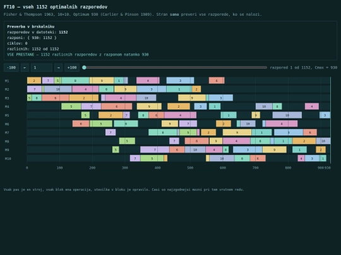Select job 10 block on machine M3
The image size is (341, 255).
point(147,98)
